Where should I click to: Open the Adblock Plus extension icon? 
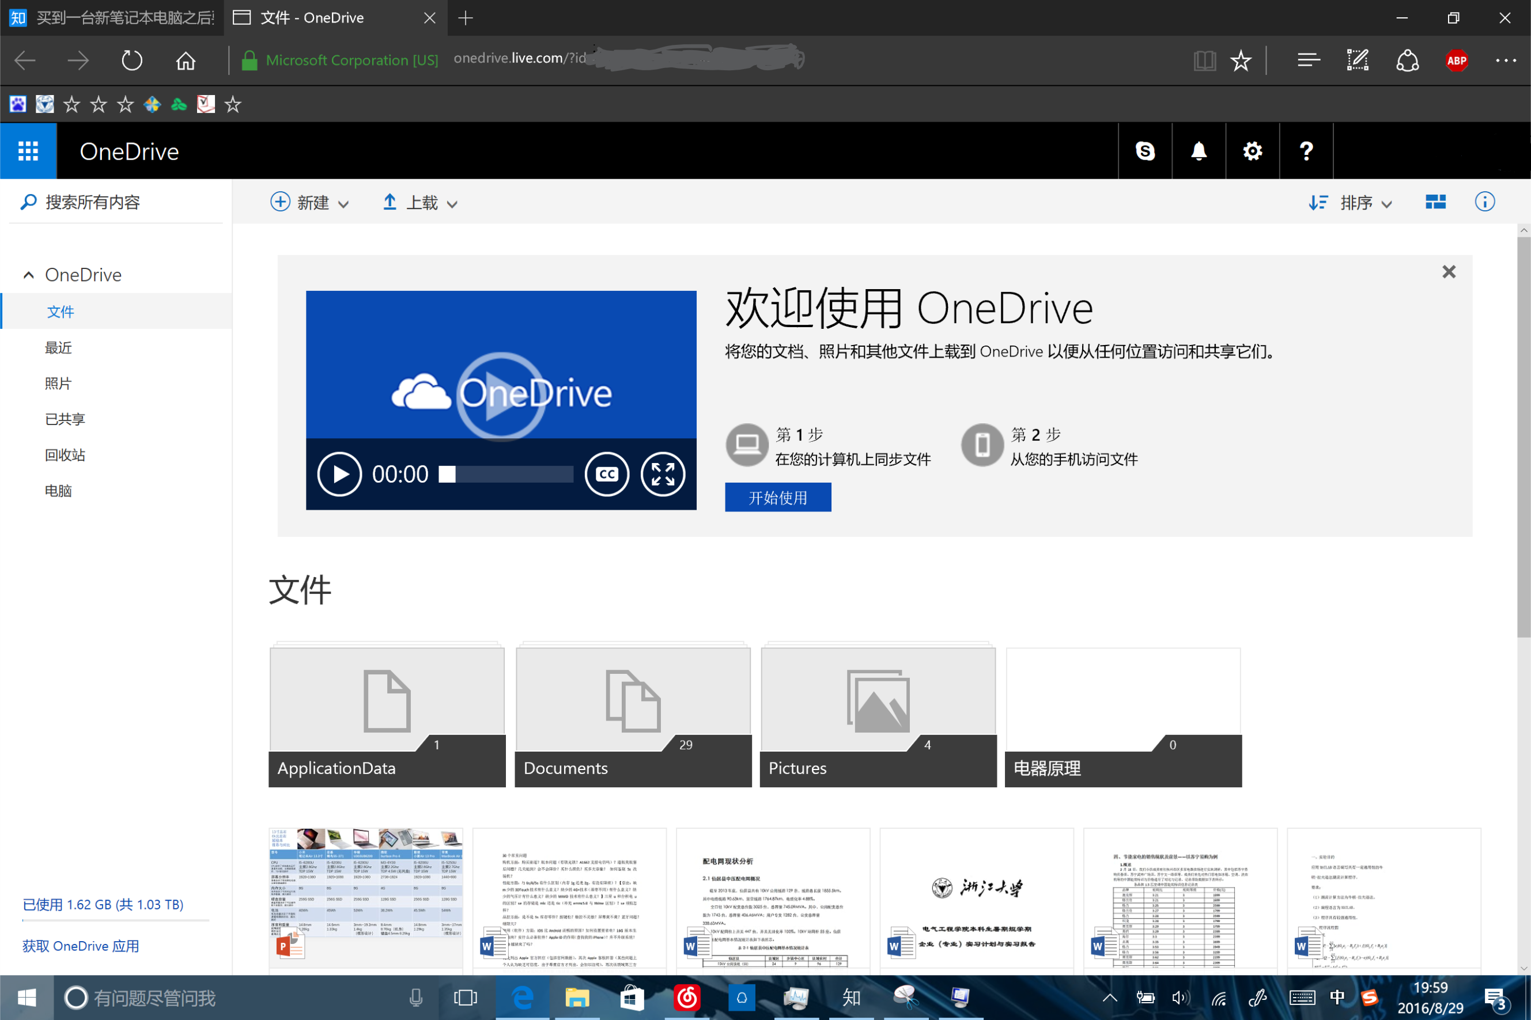tap(1456, 60)
